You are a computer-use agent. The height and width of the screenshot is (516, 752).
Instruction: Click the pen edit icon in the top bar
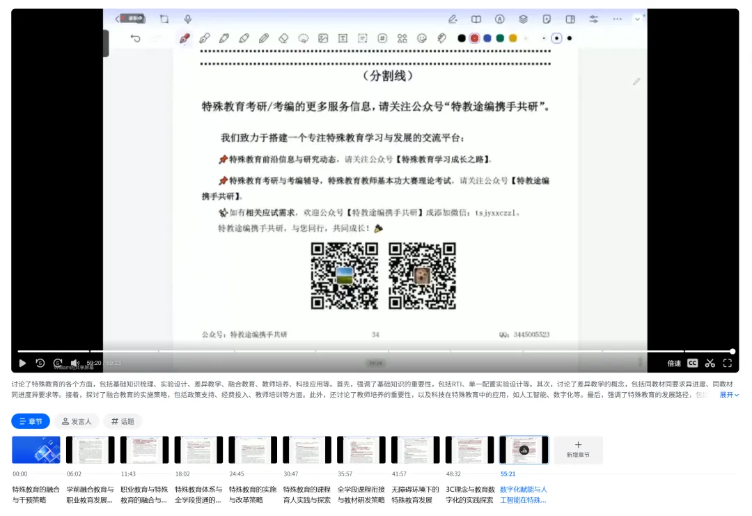[x=453, y=19]
